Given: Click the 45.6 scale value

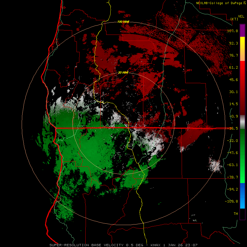Looking at the screenshot, I should (x=234, y=80).
